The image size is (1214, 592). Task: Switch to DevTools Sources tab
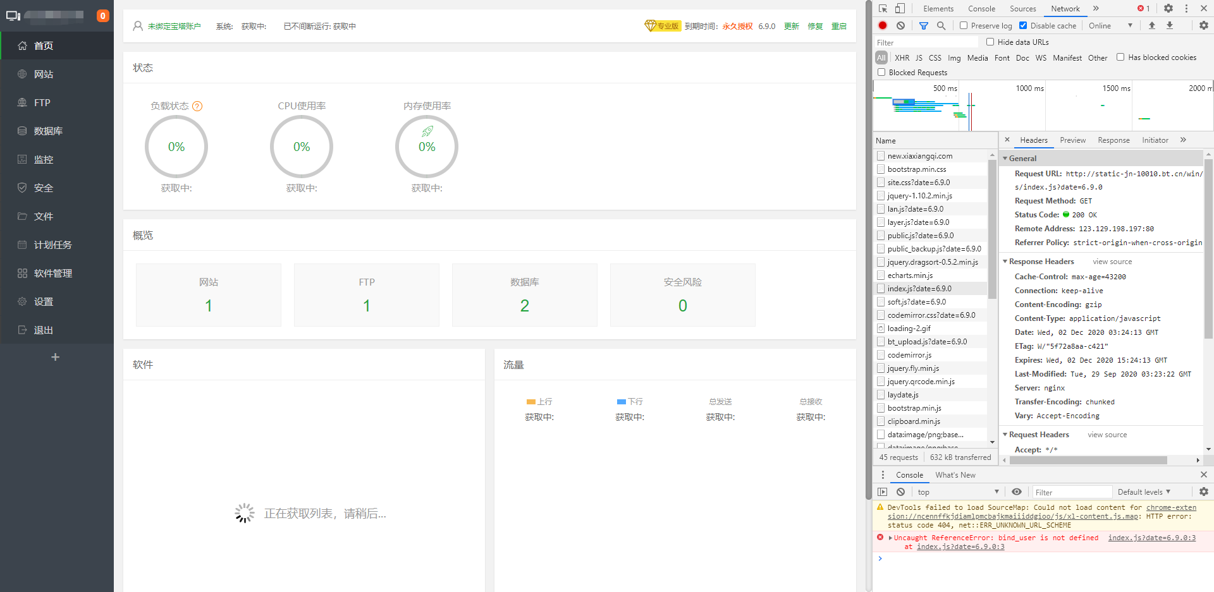(1023, 8)
